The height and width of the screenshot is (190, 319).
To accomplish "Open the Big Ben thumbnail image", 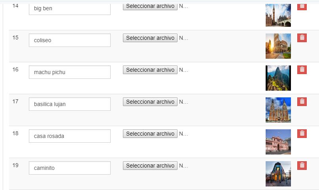I will [278, 15].
